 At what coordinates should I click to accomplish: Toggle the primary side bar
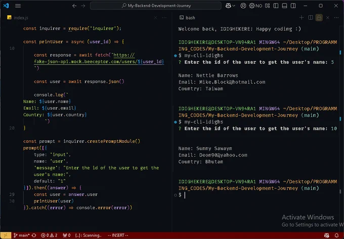coord(276,6)
